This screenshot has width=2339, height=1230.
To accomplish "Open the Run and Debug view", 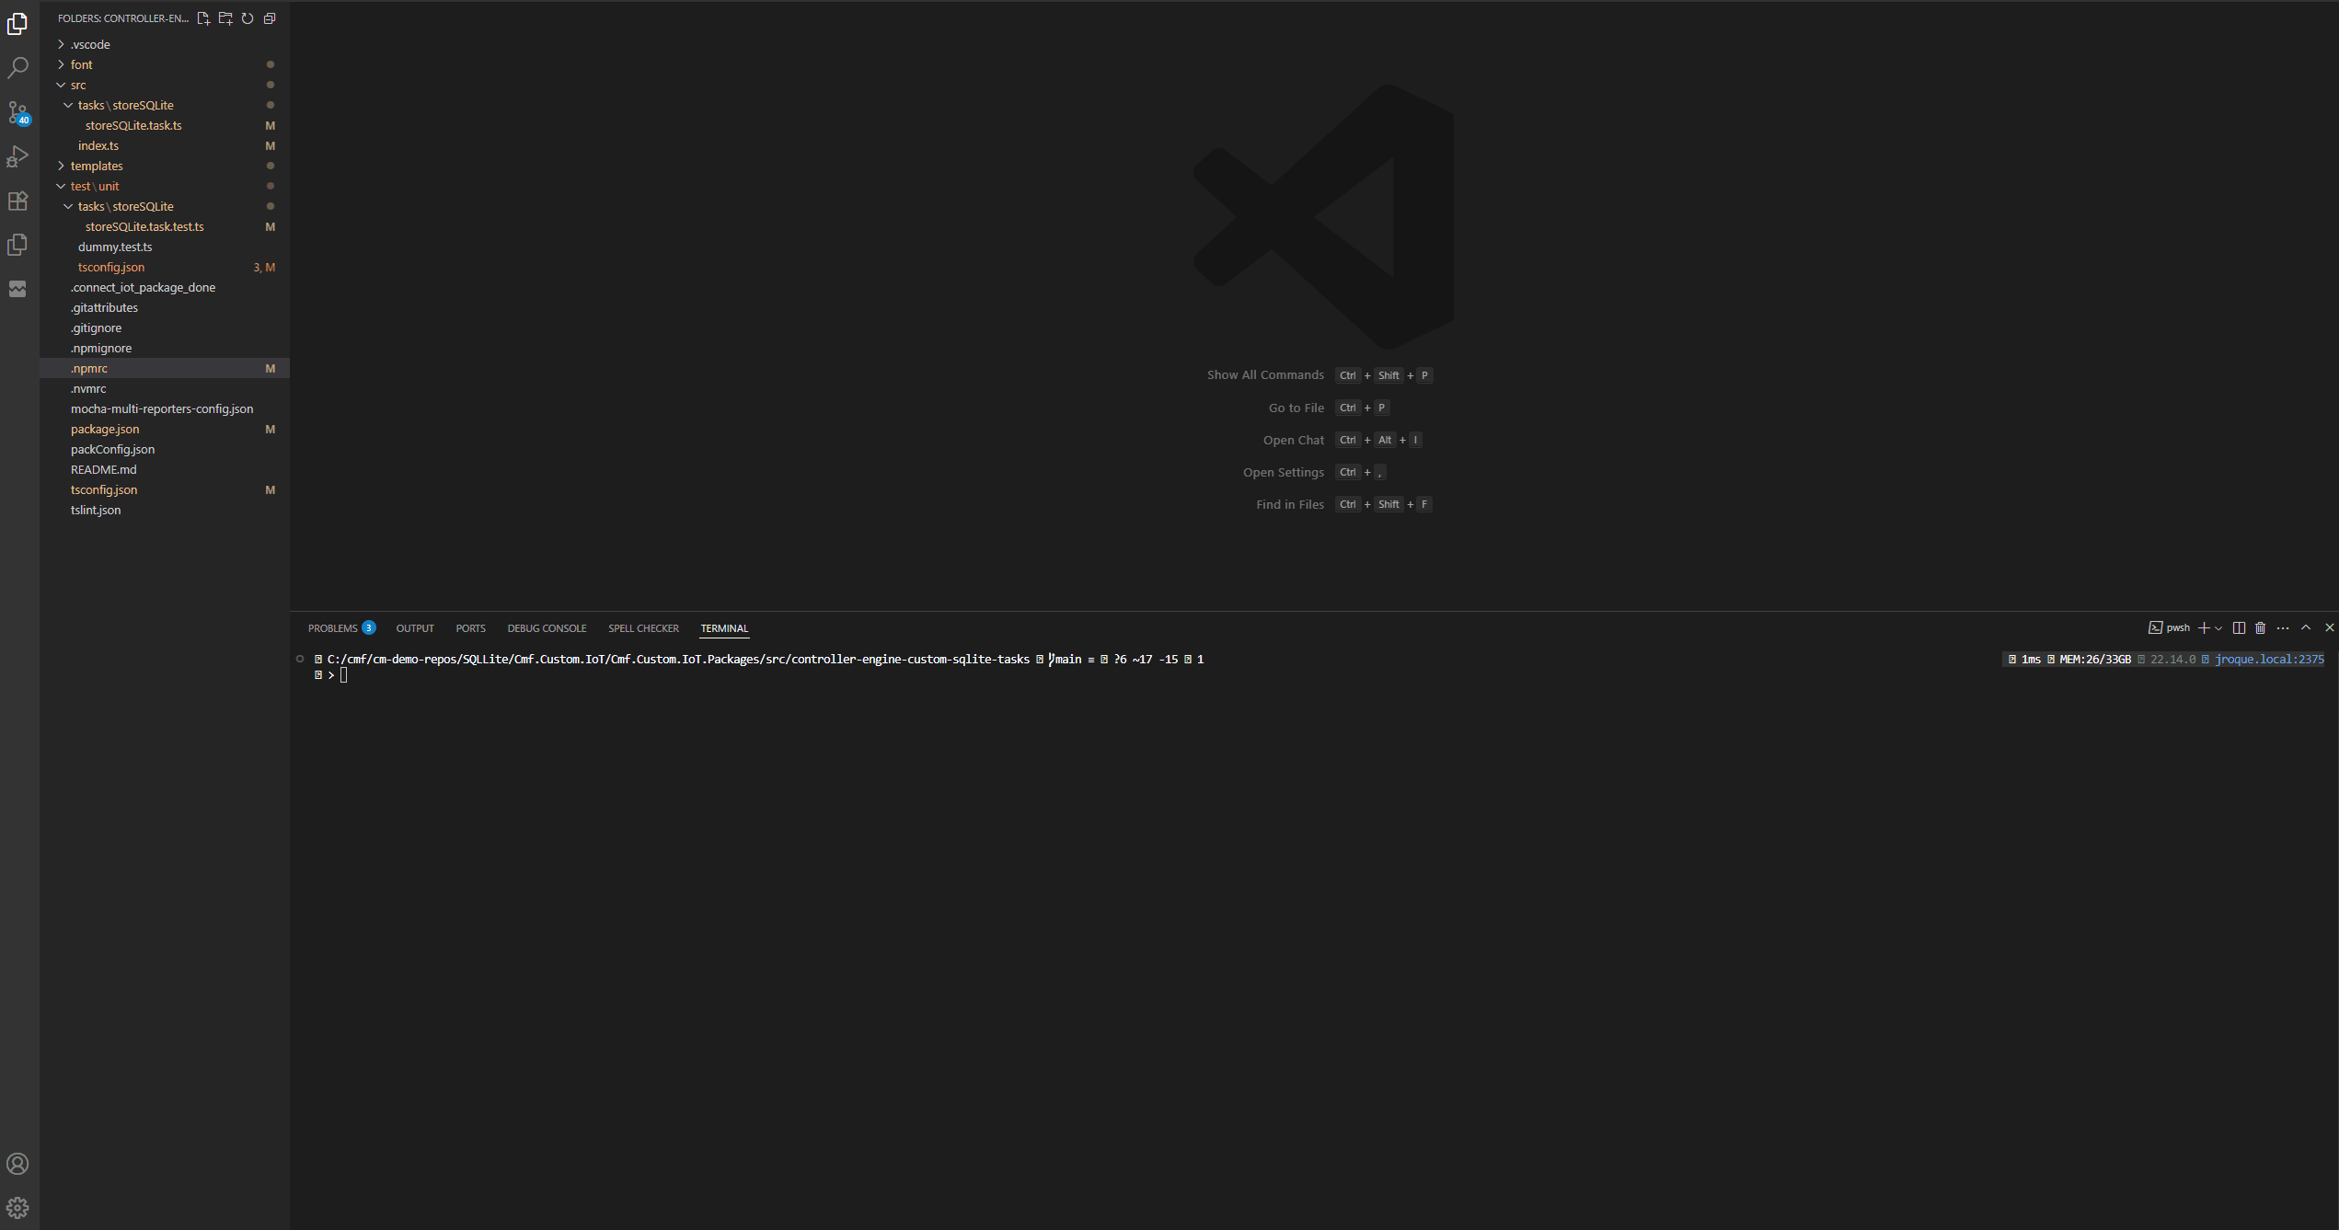I will pos(17,156).
